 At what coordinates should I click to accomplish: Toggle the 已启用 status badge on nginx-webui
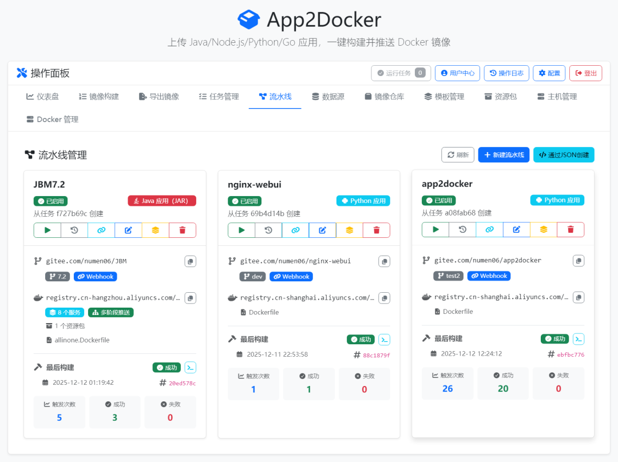click(x=244, y=201)
